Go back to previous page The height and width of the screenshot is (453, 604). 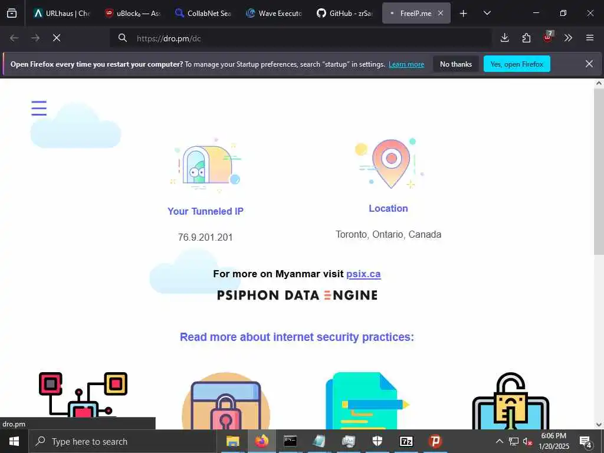pos(14,38)
